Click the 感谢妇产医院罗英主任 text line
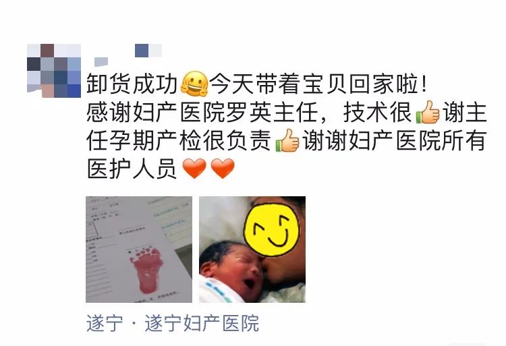 (202, 112)
